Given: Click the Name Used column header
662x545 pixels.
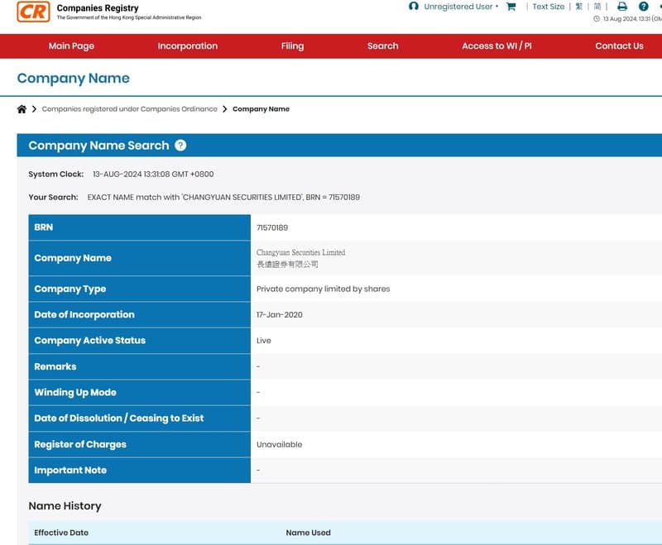Looking at the screenshot, I should click(x=308, y=533).
